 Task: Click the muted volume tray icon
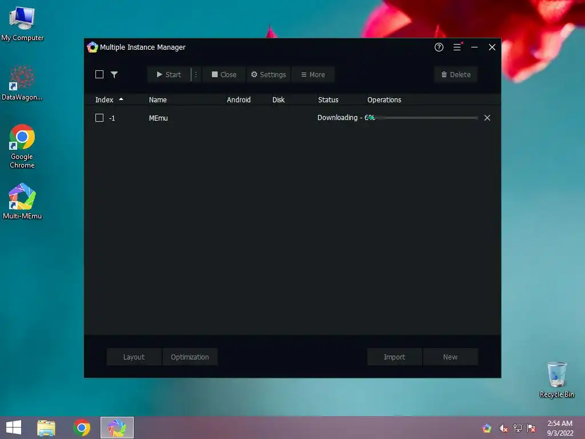tap(503, 428)
